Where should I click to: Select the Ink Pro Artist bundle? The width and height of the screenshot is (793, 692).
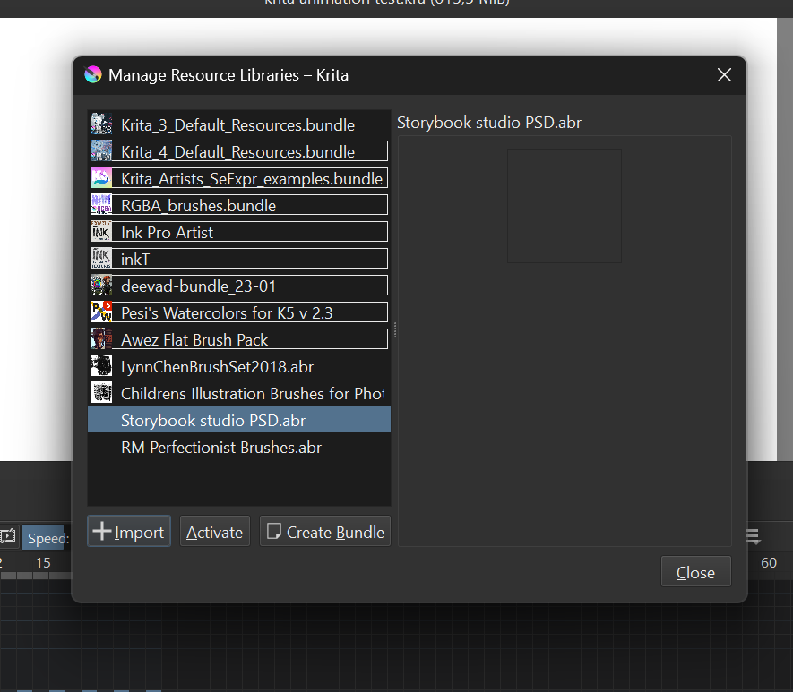238,232
